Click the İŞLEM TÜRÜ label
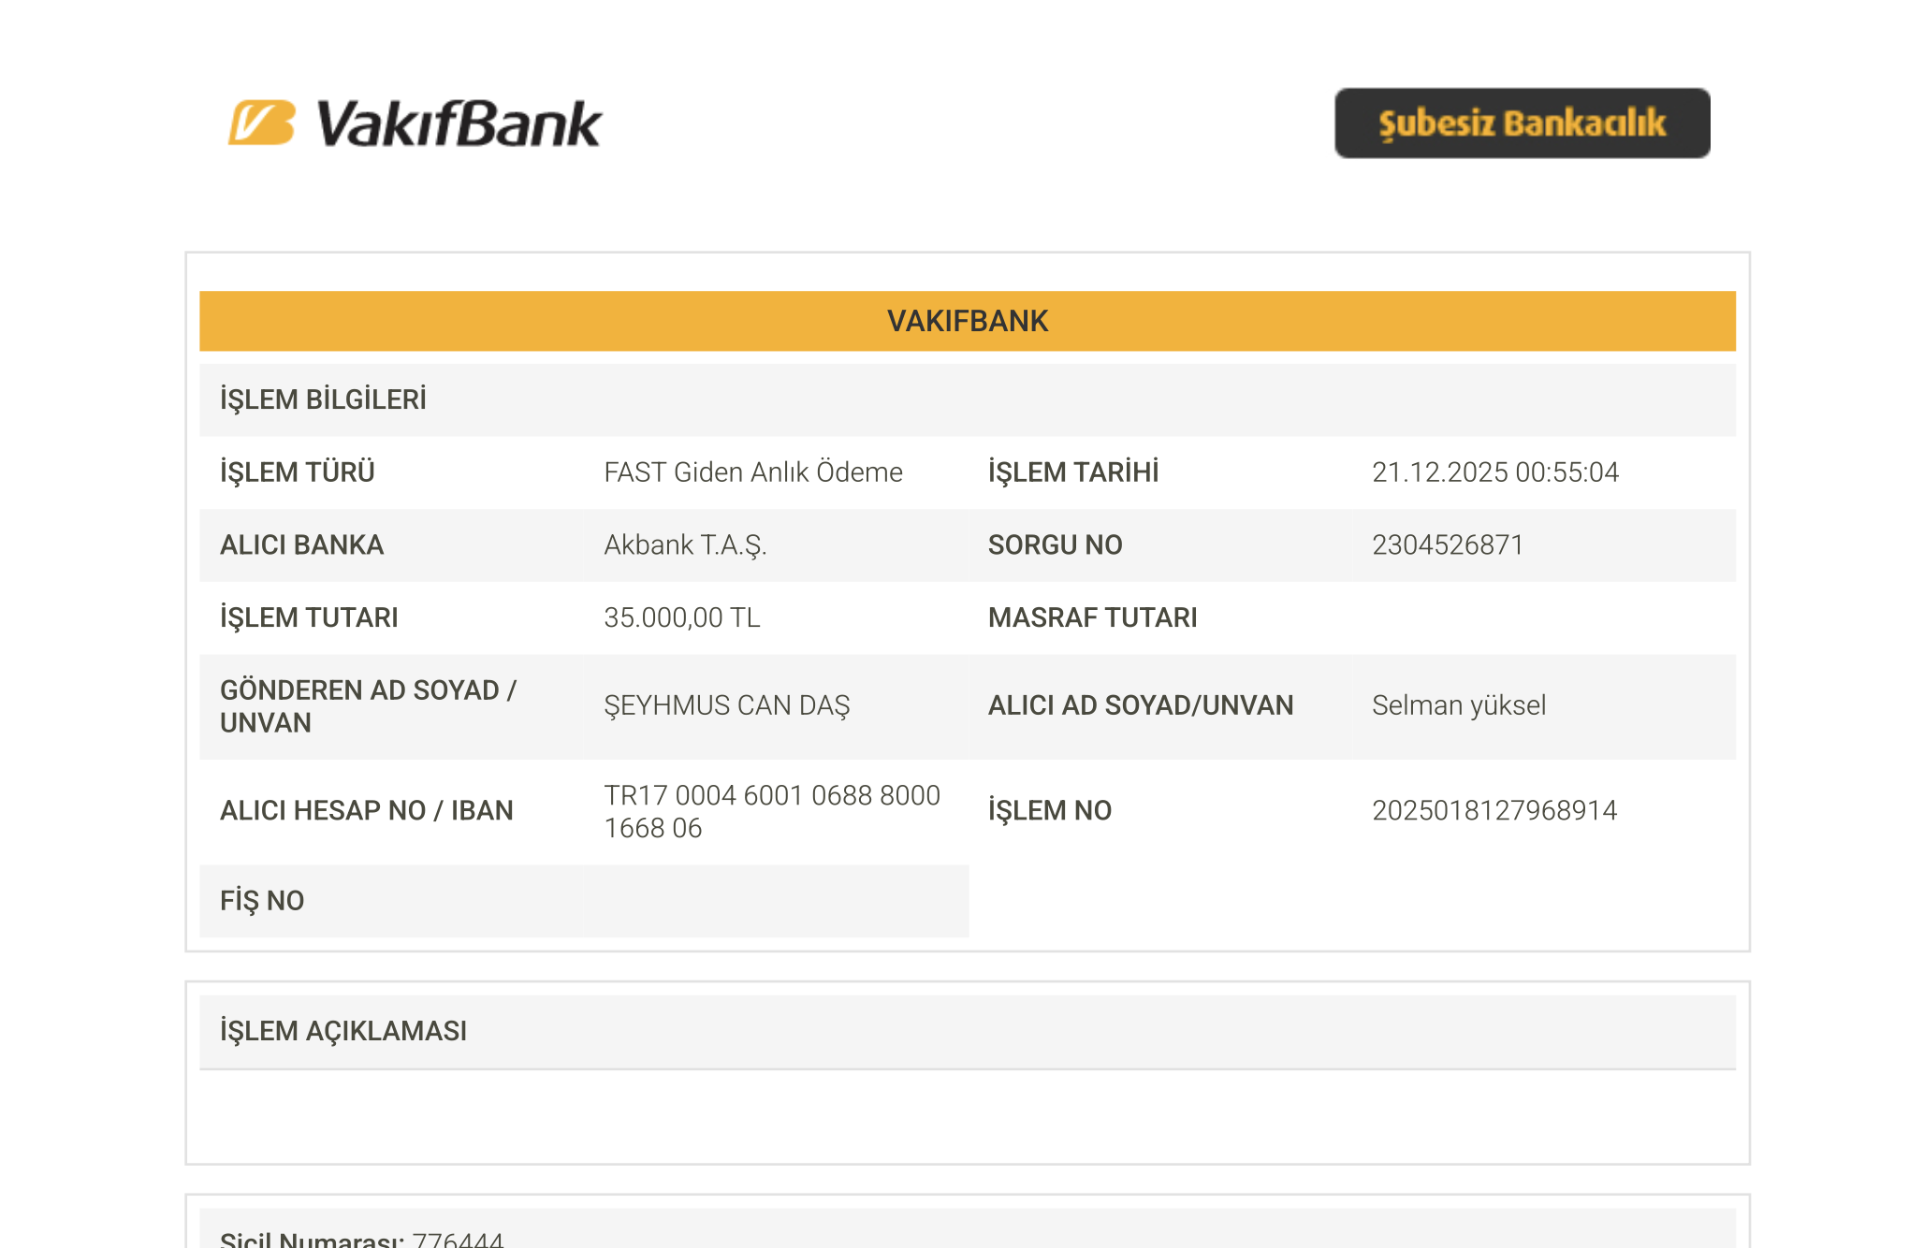The width and height of the screenshot is (1909, 1248). [x=298, y=472]
